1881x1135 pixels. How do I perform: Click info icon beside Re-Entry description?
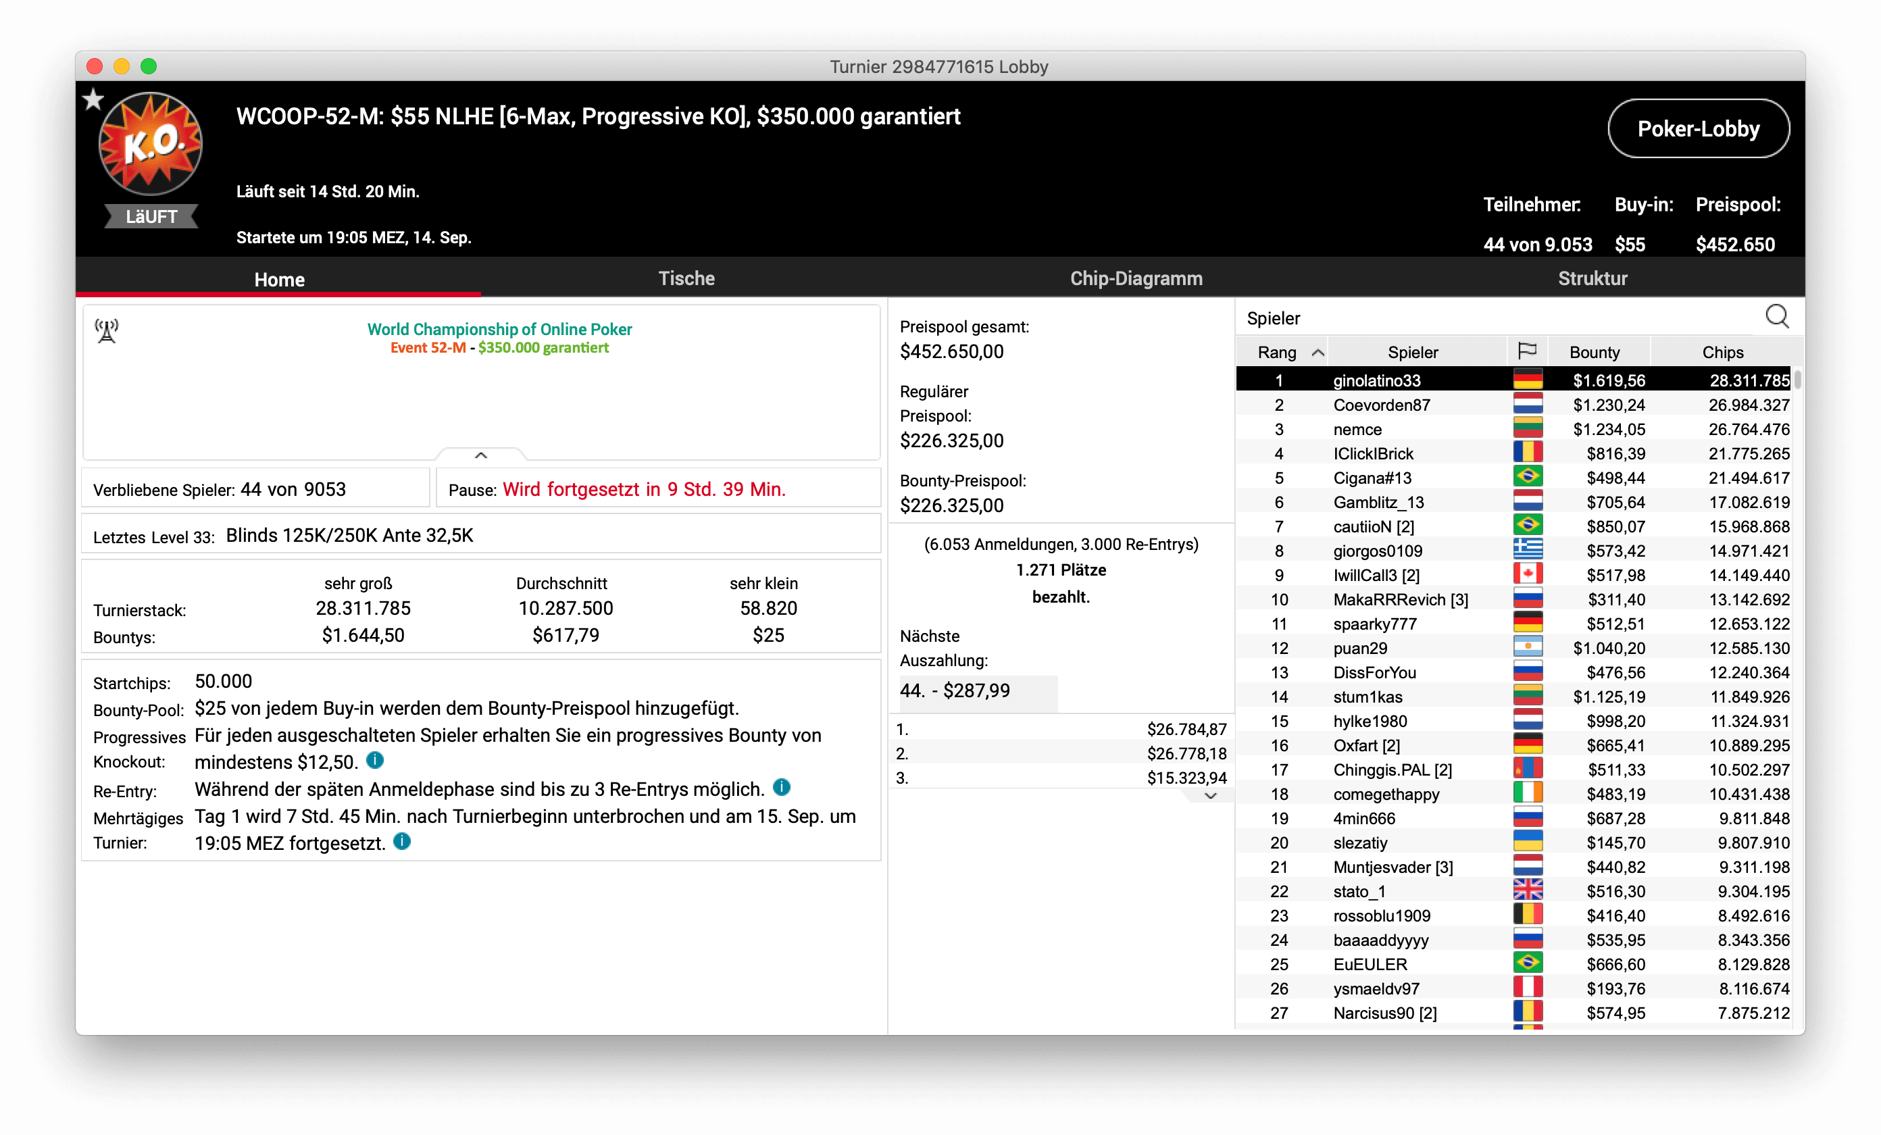click(x=781, y=787)
